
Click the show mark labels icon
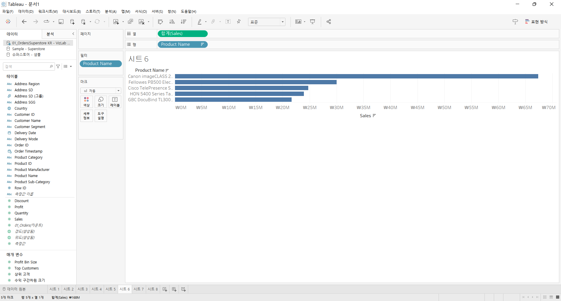(228, 22)
